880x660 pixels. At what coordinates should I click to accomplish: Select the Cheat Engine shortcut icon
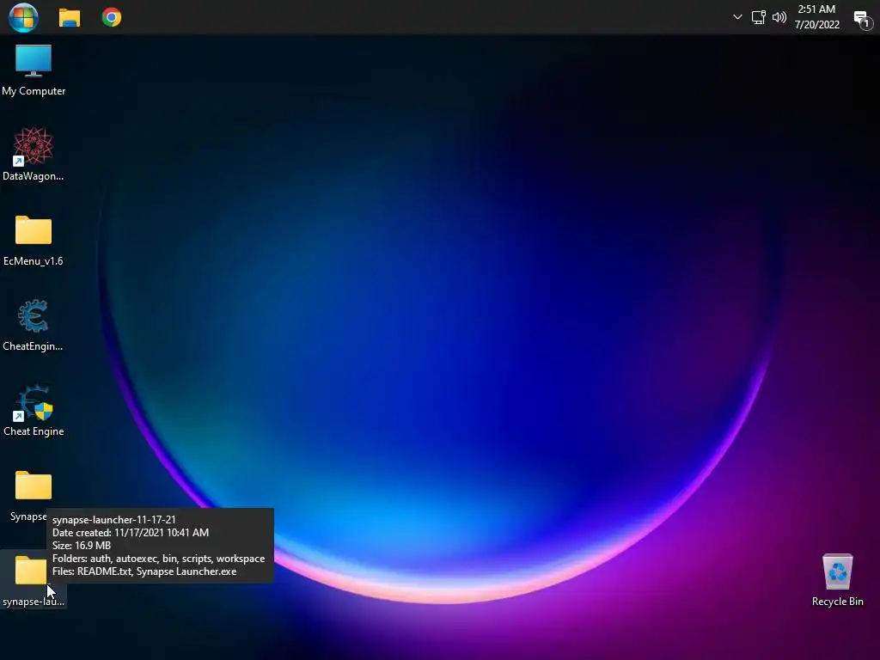pyautogui.click(x=34, y=402)
